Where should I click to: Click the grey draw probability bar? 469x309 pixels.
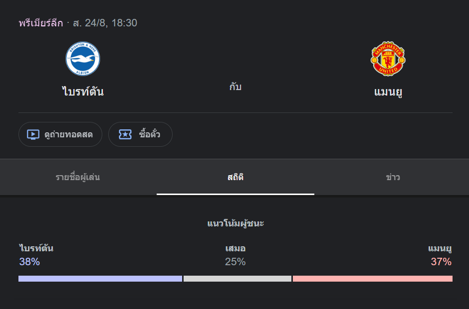tap(237, 279)
